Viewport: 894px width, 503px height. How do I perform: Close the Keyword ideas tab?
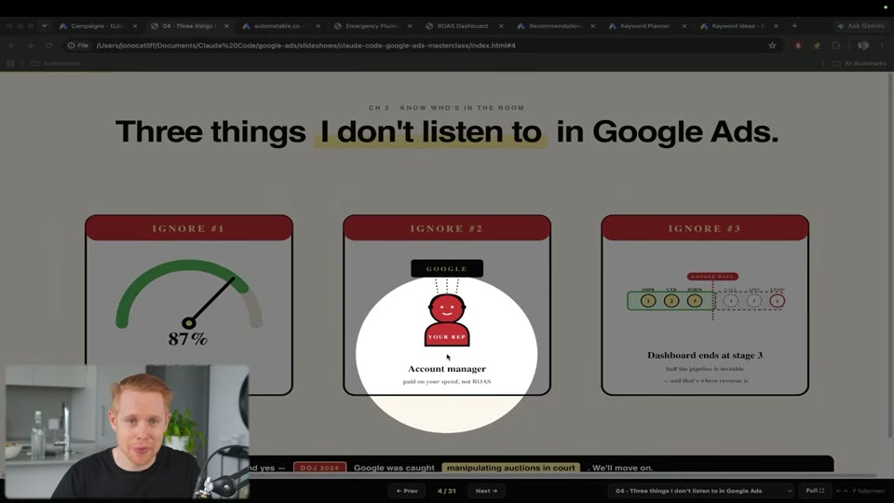pyautogui.click(x=776, y=26)
